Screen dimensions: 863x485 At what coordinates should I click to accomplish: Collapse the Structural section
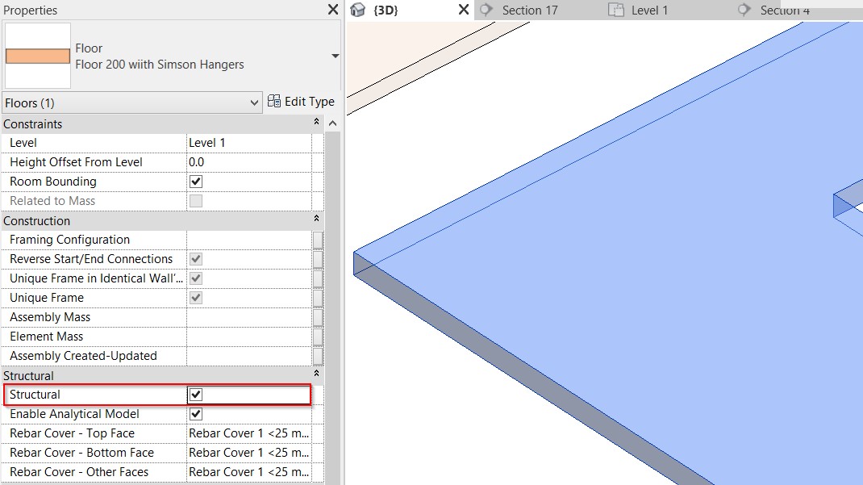click(316, 375)
